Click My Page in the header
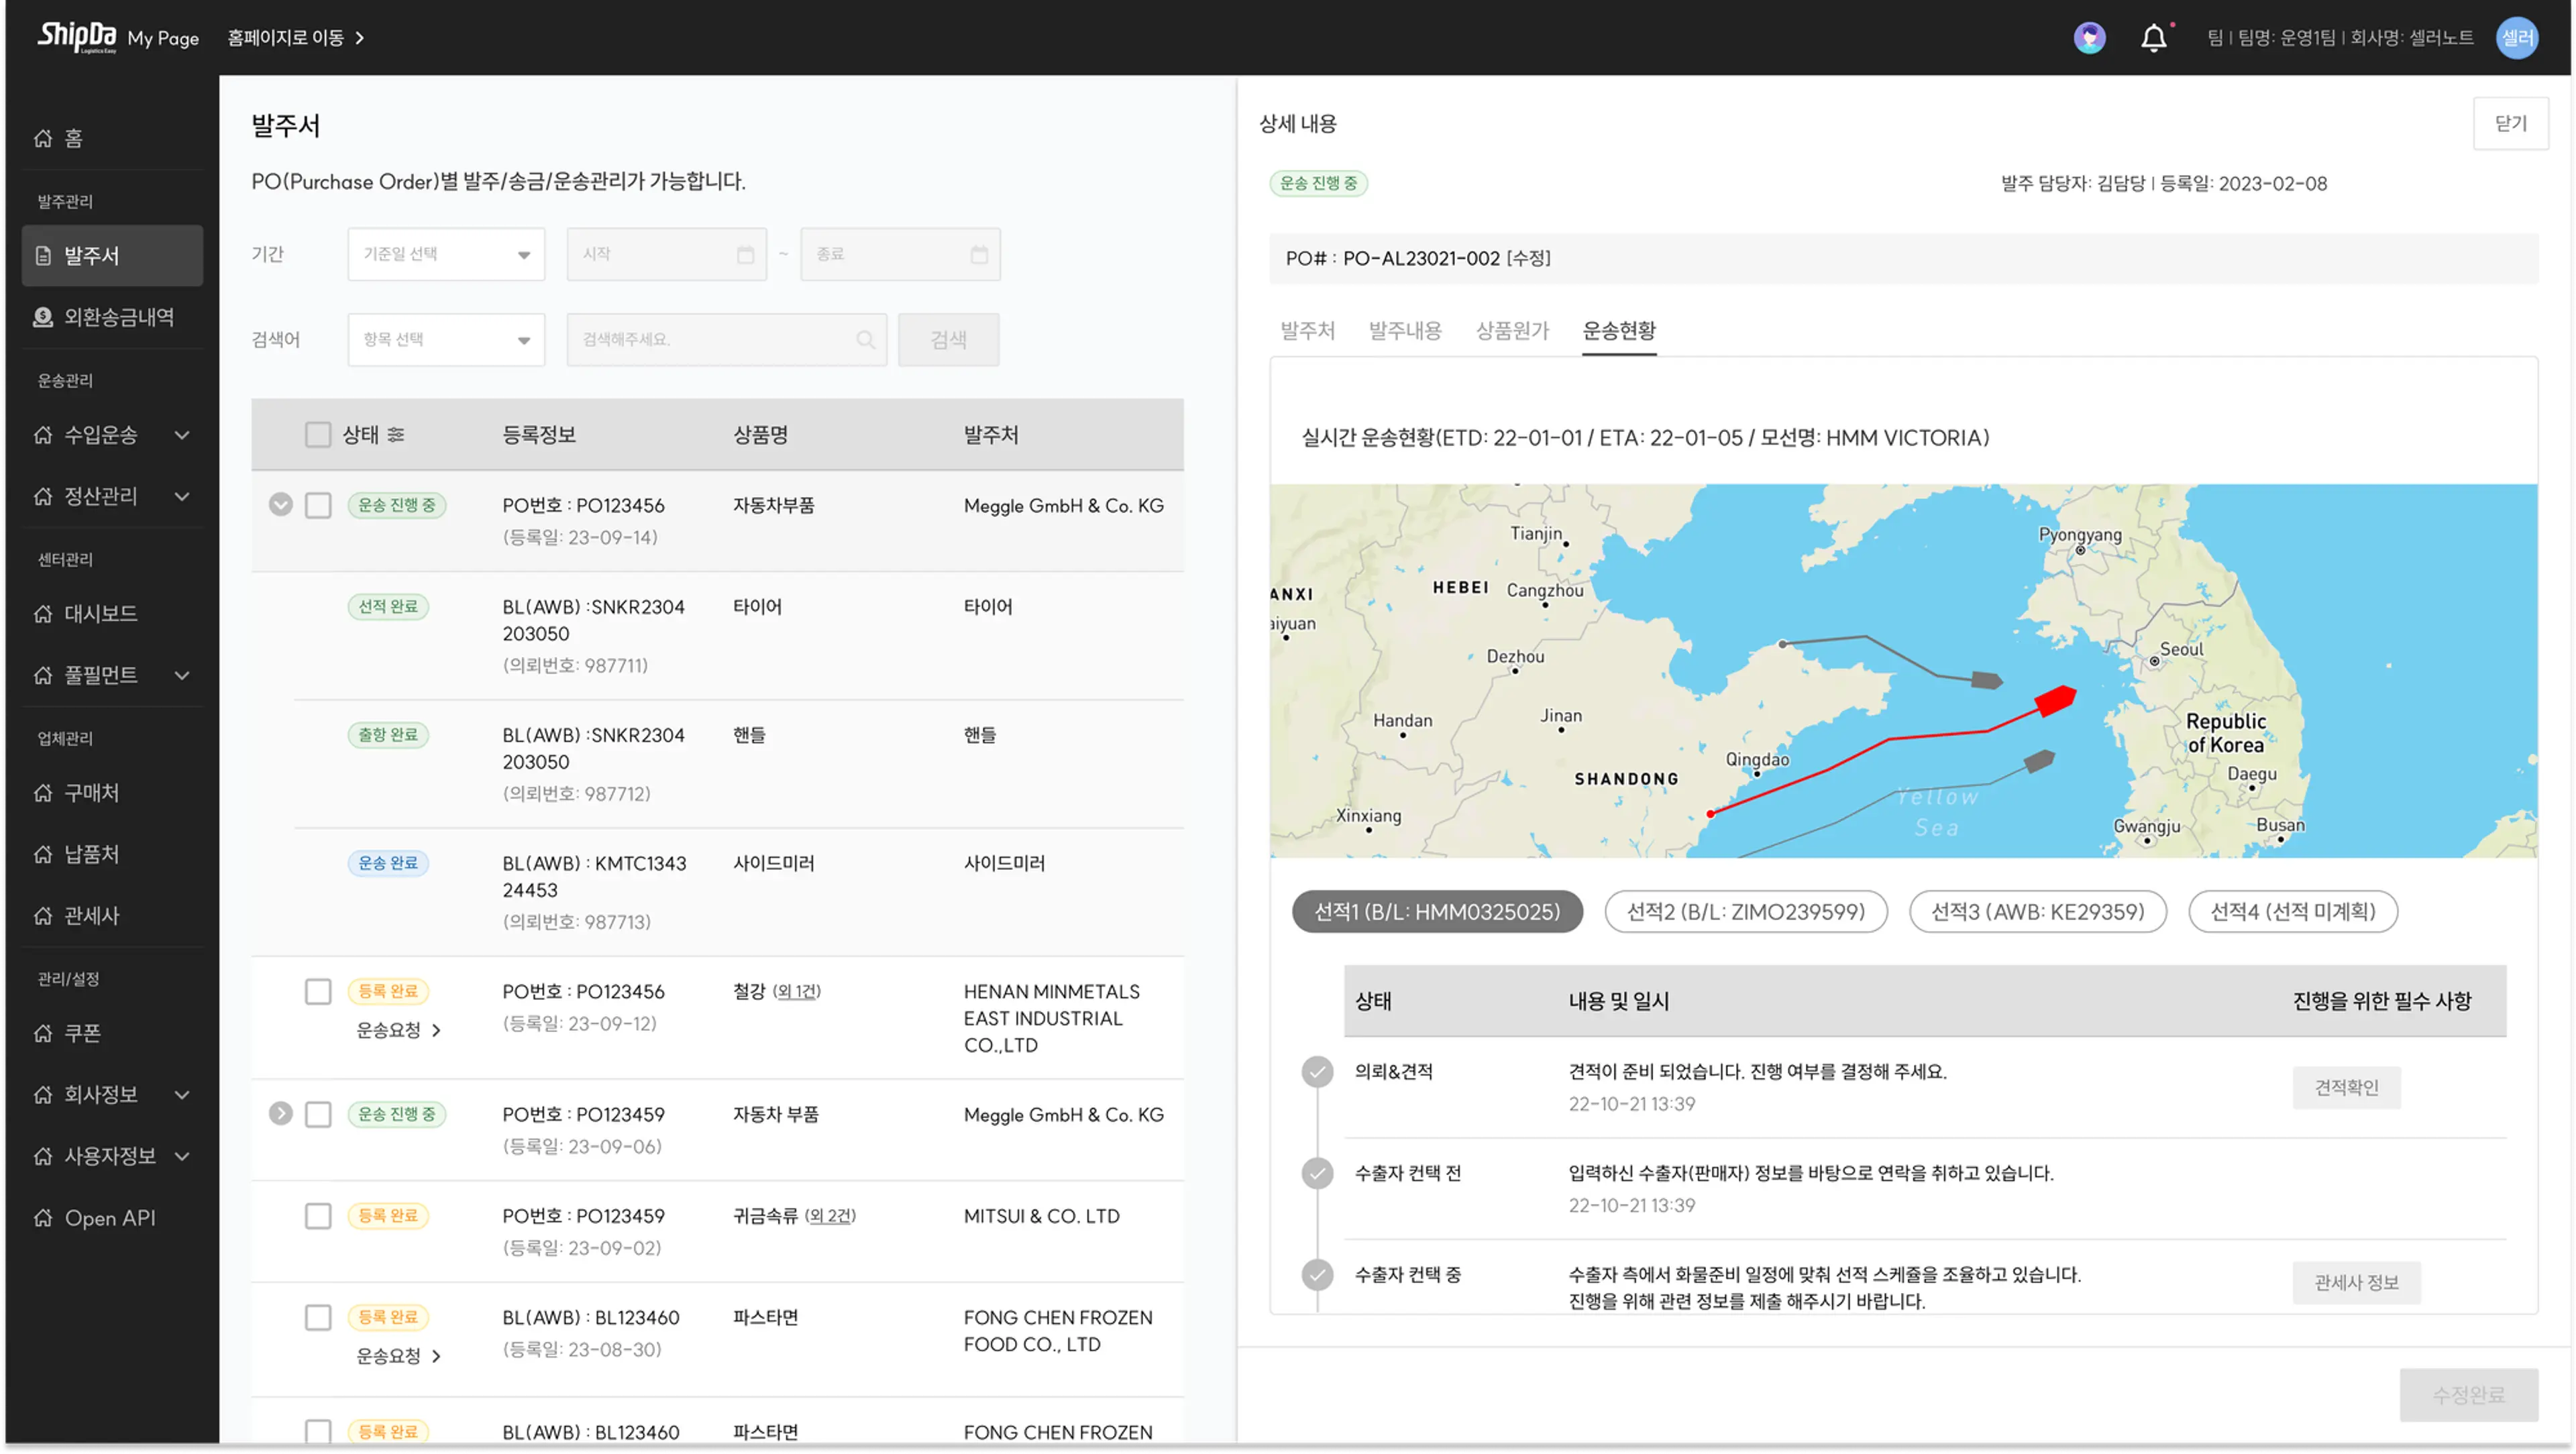The width and height of the screenshot is (2576, 1454). tap(163, 38)
